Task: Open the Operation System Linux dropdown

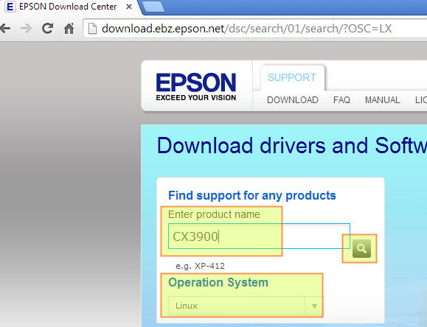Action: pyautogui.click(x=246, y=306)
